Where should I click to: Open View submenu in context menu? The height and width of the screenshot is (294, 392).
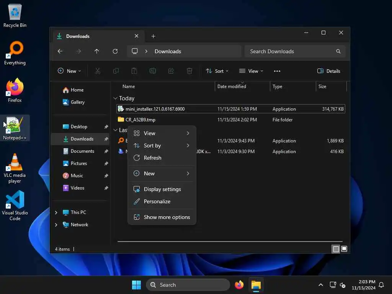click(162, 133)
